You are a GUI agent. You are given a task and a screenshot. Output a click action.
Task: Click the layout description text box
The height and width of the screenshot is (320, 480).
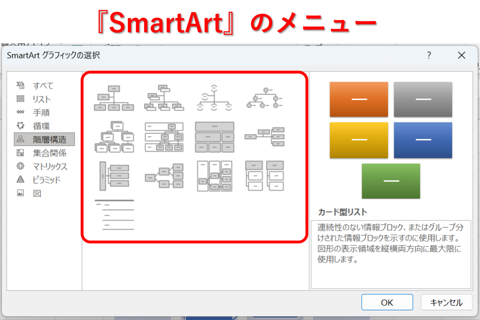coord(391,255)
